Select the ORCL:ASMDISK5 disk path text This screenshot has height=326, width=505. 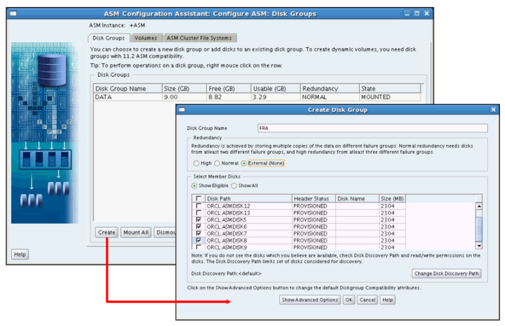(226, 220)
